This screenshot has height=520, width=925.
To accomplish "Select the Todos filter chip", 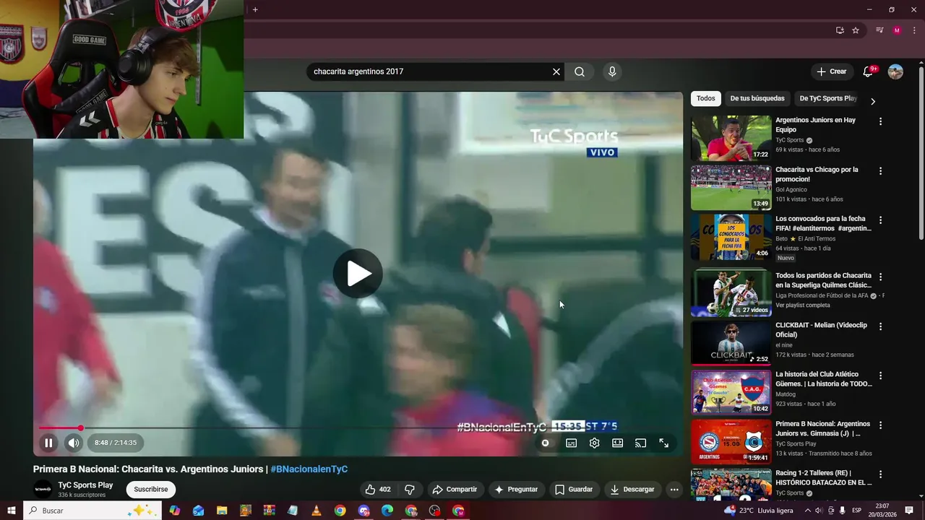I will [x=706, y=98].
